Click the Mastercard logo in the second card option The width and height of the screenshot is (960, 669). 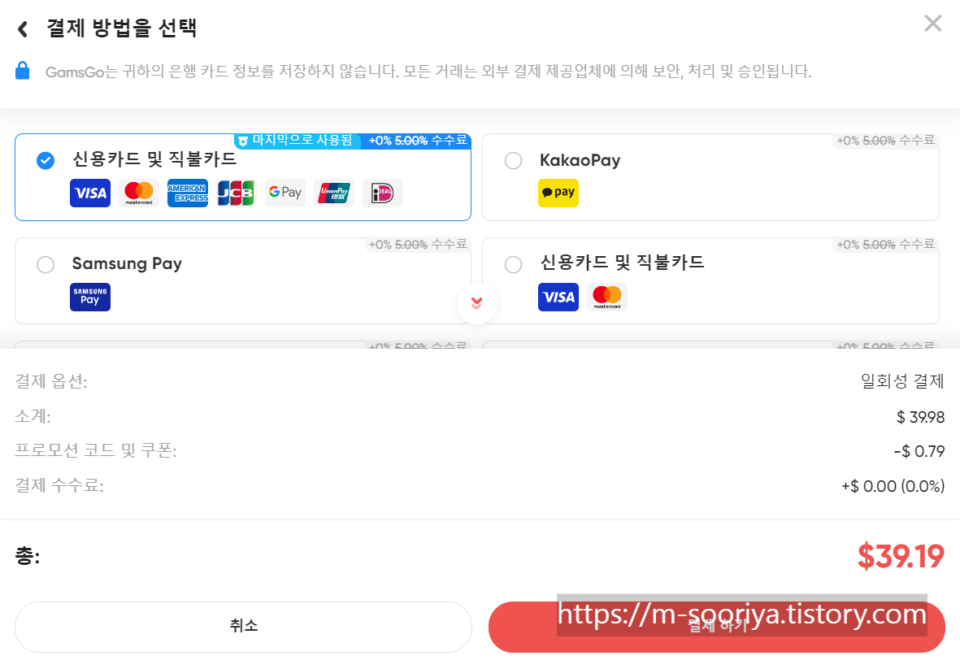click(x=606, y=297)
